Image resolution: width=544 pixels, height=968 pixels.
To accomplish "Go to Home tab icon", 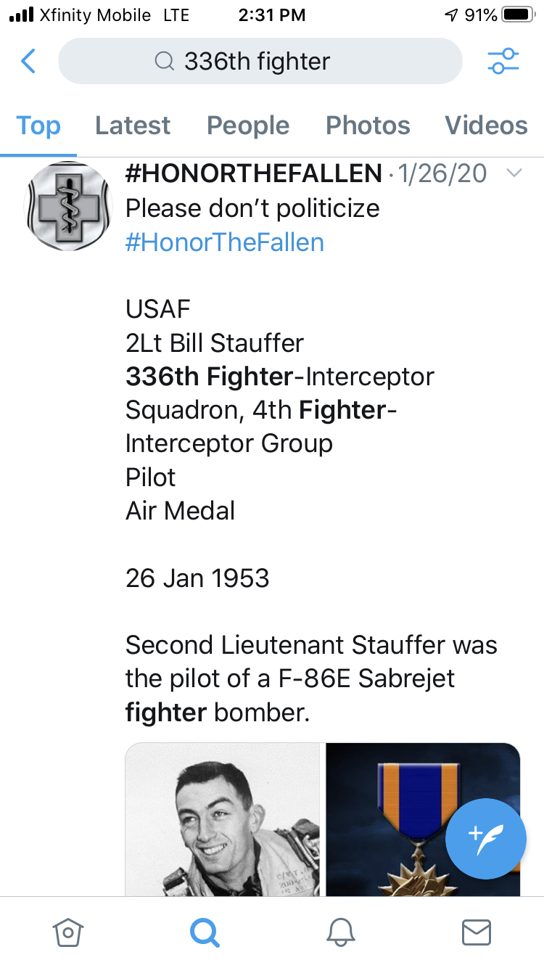I will click(x=67, y=932).
